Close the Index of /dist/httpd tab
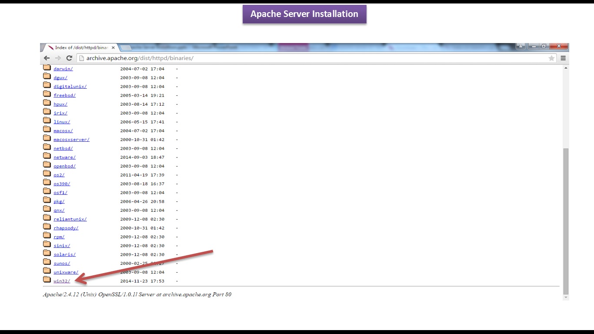 click(x=113, y=47)
